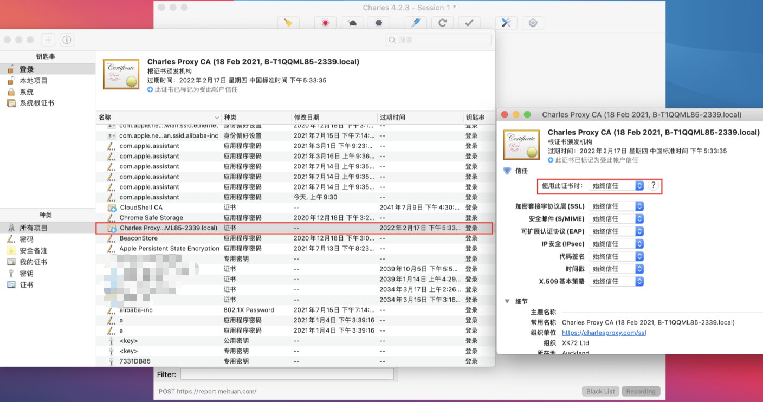The width and height of the screenshot is (763, 402).
Task: Click the Black List button in Charles
Action: pos(600,391)
